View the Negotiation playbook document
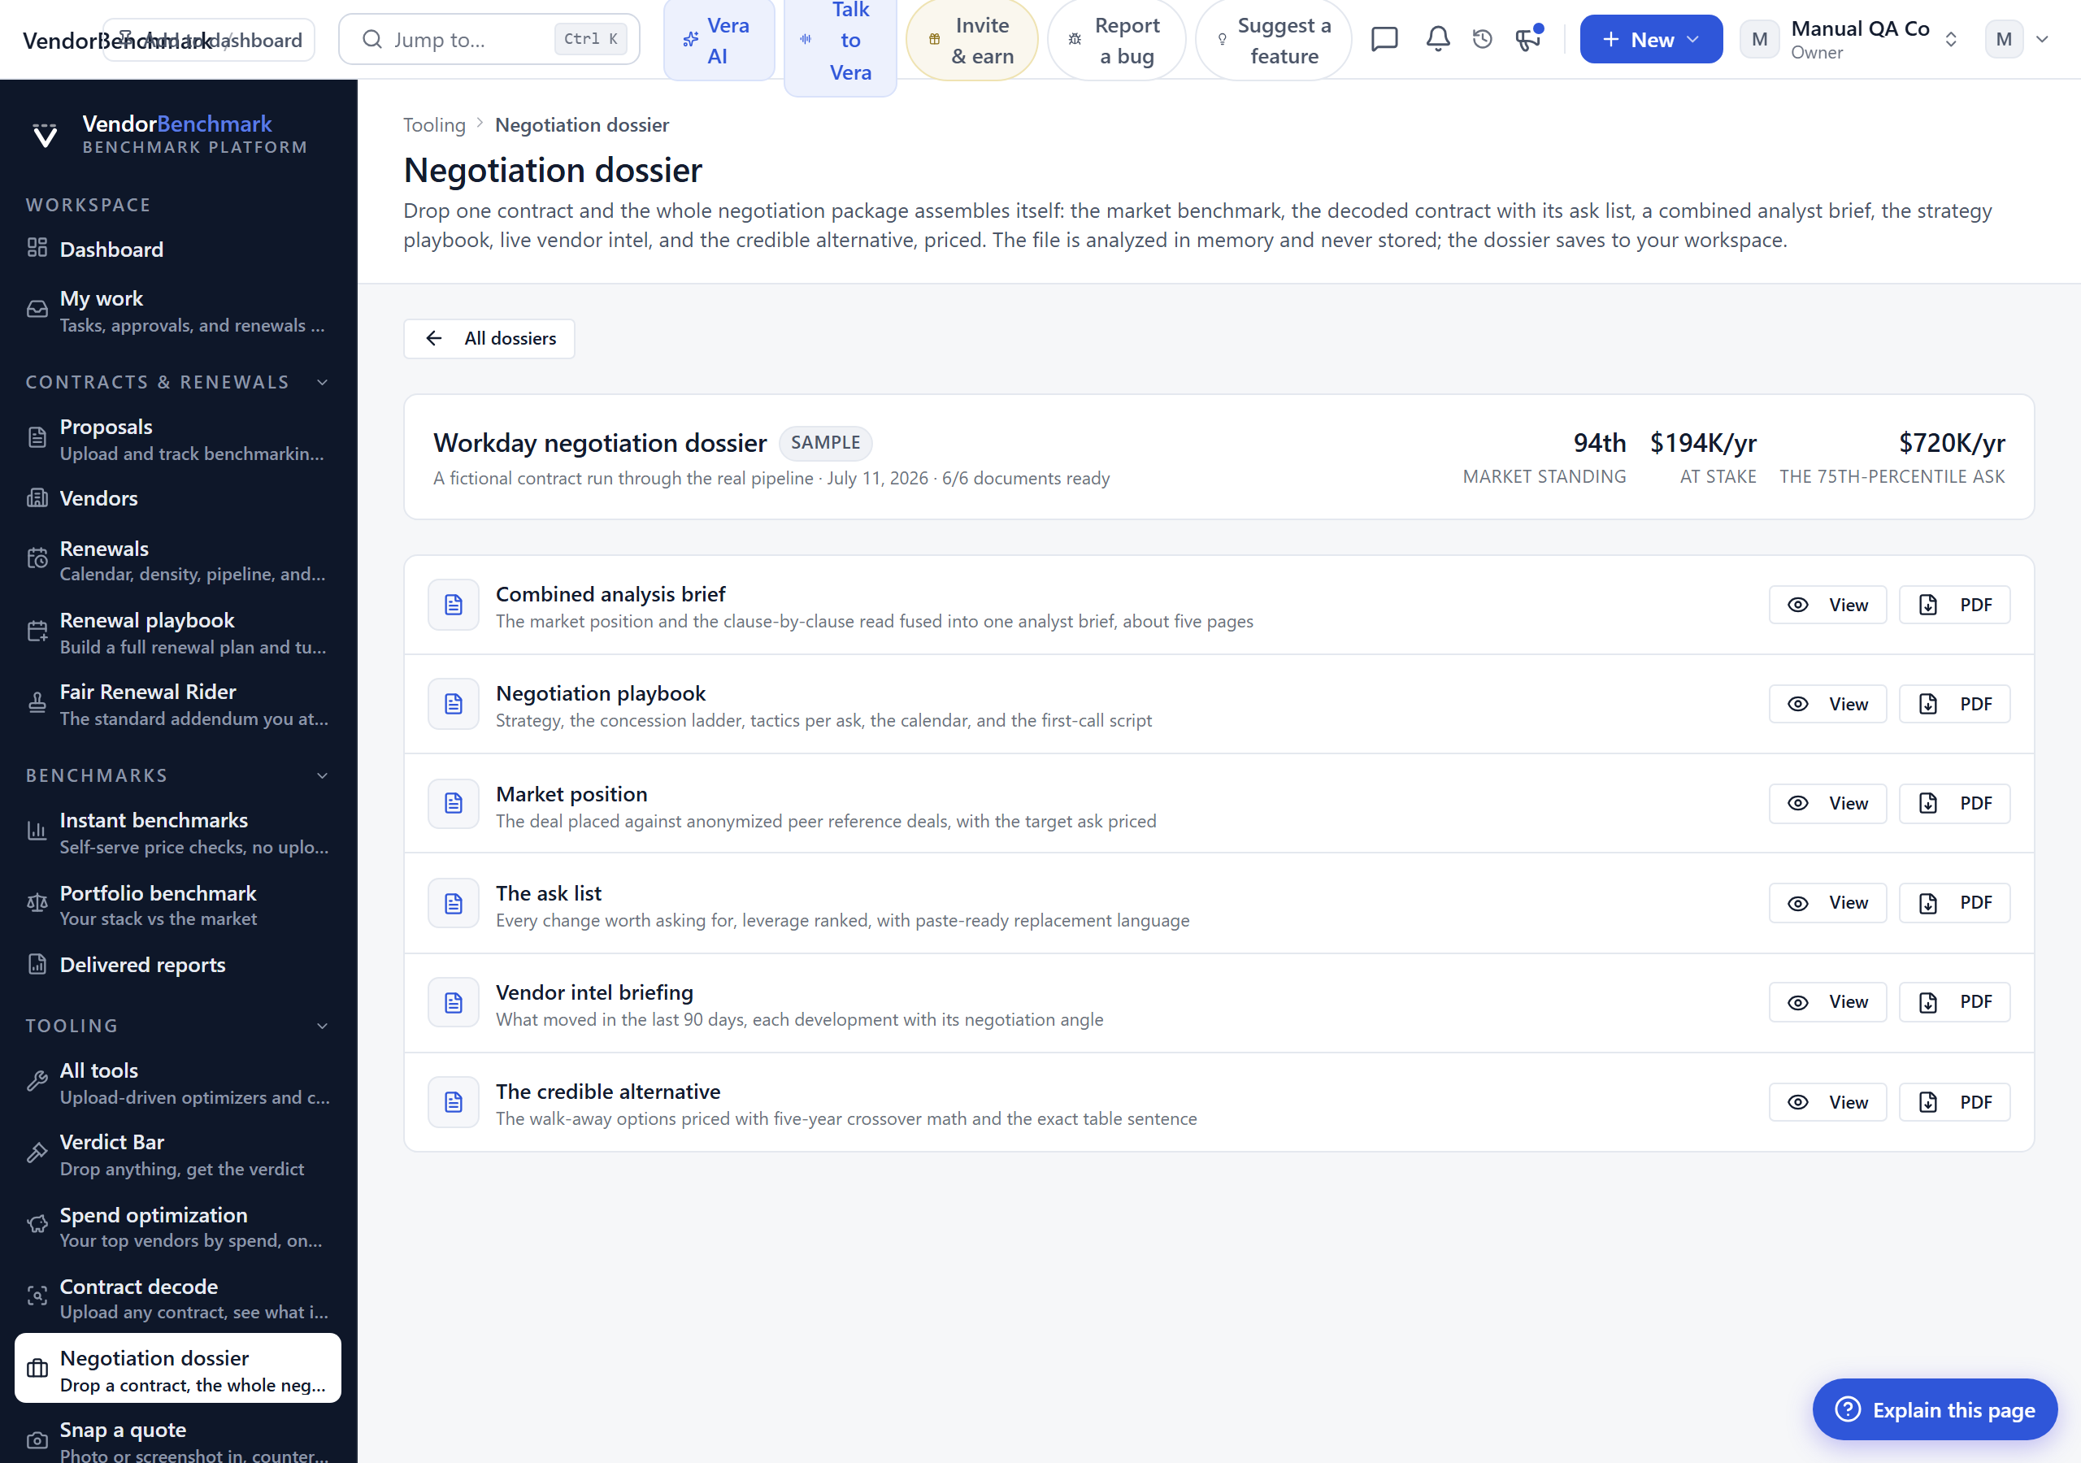 pyautogui.click(x=1827, y=703)
